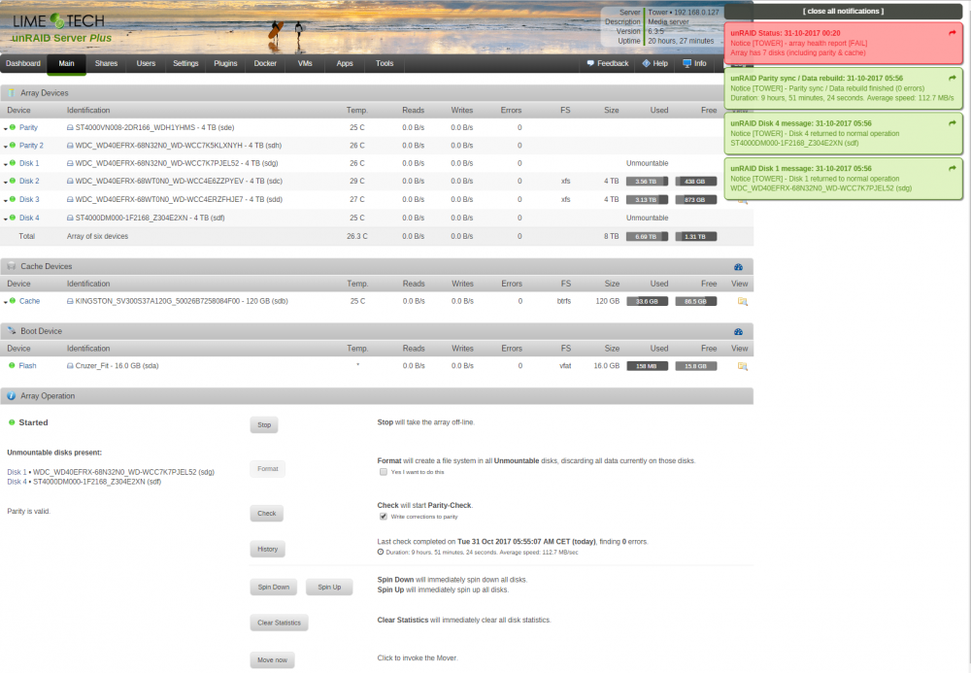971x673 pixels.
Task: Open the Info link in the navigation bar
Action: click(695, 64)
